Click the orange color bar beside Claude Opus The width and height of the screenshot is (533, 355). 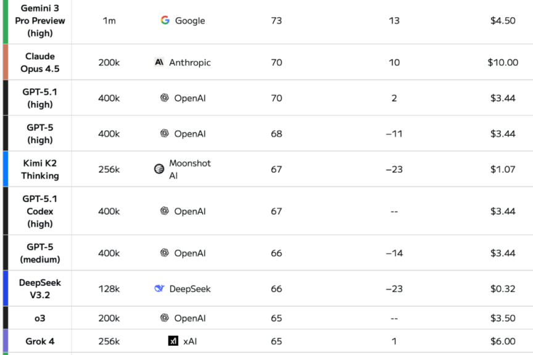[6, 62]
